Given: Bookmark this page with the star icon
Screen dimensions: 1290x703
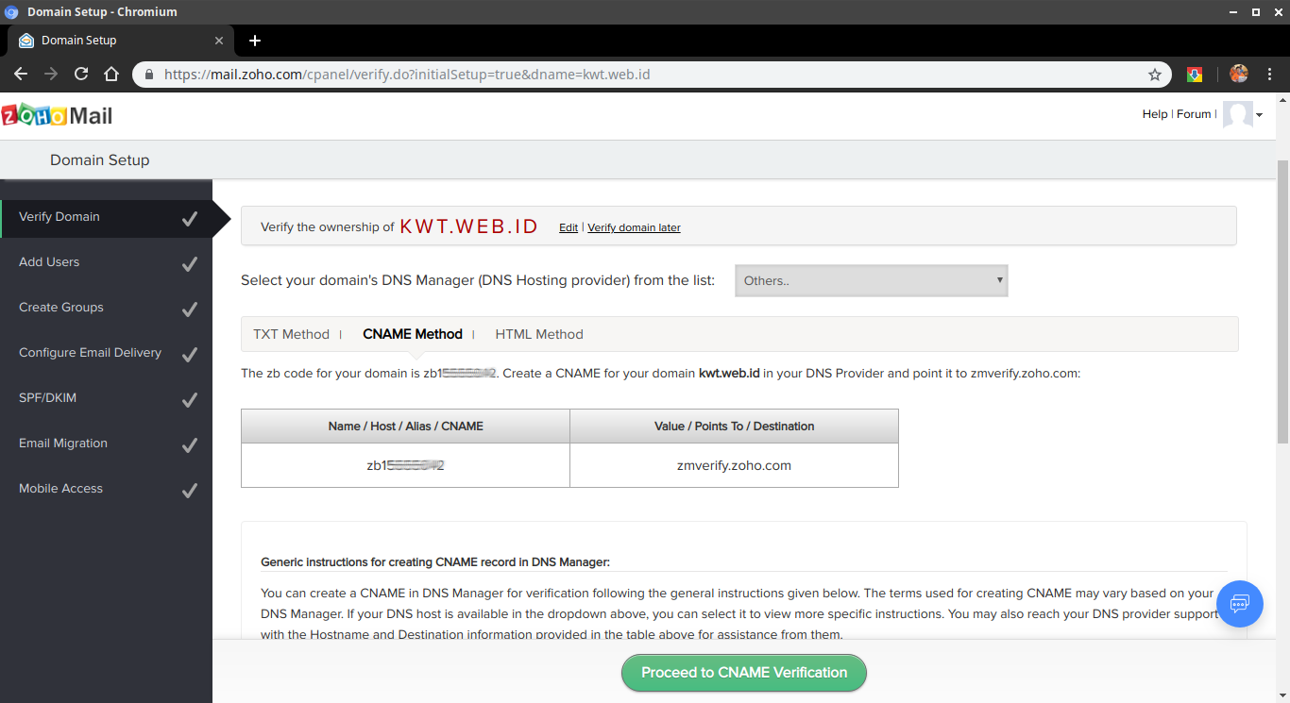Looking at the screenshot, I should pos(1154,75).
